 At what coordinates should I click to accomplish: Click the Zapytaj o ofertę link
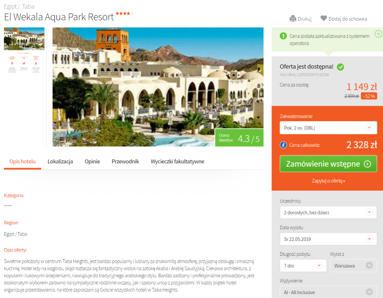coord(328,181)
